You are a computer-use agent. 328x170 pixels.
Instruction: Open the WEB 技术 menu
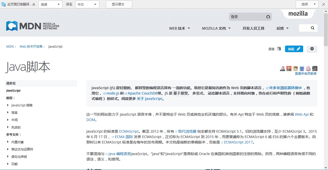pos(180,28)
